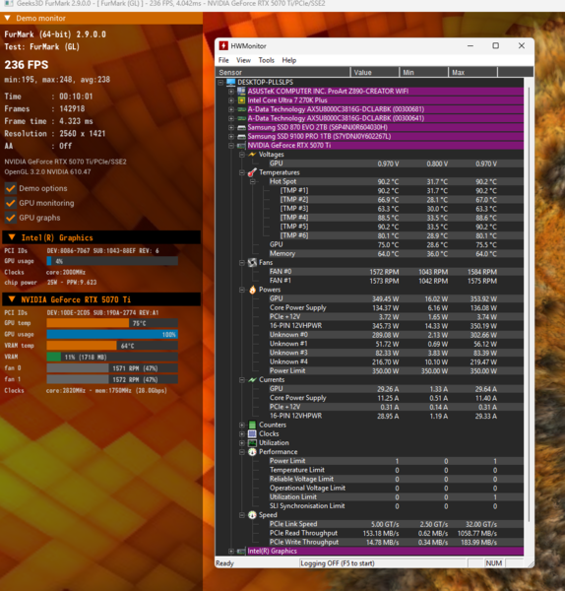Click the Sensor column header
This screenshot has height=591, width=565.
[x=282, y=72]
